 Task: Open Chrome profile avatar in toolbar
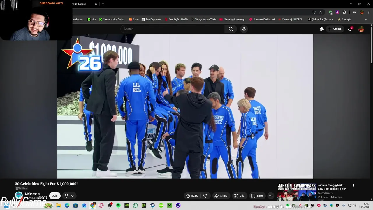click(x=362, y=12)
